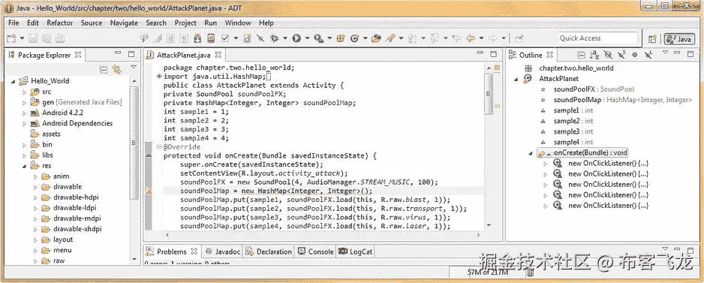The width and height of the screenshot is (704, 283).
Task: Collapse All in Package Explorer
Action: (104, 70)
